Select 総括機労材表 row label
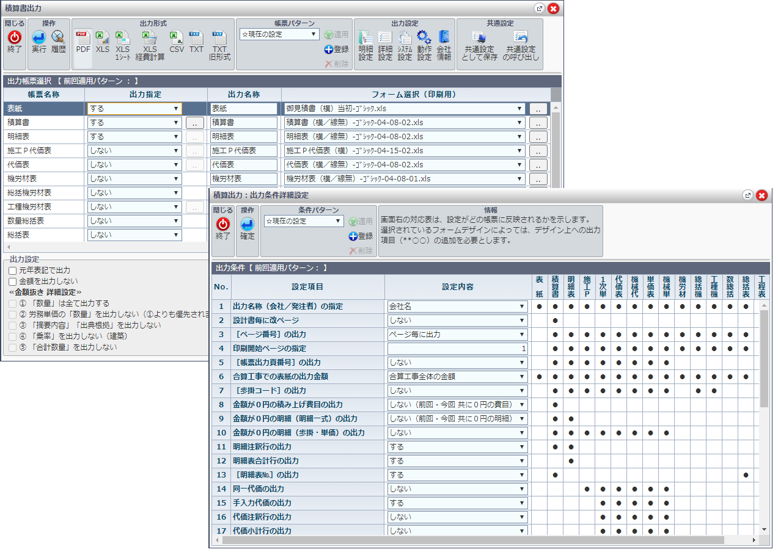 click(x=29, y=193)
